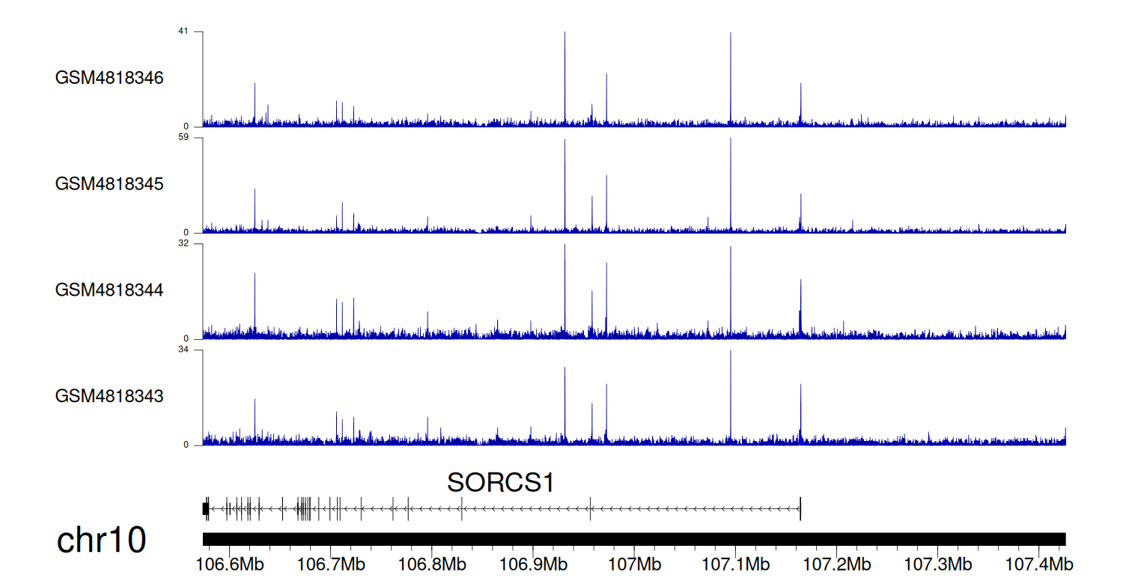Click the 107.1Mb coordinate label
The width and height of the screenshot is (1123, 584).
(735, 563)
